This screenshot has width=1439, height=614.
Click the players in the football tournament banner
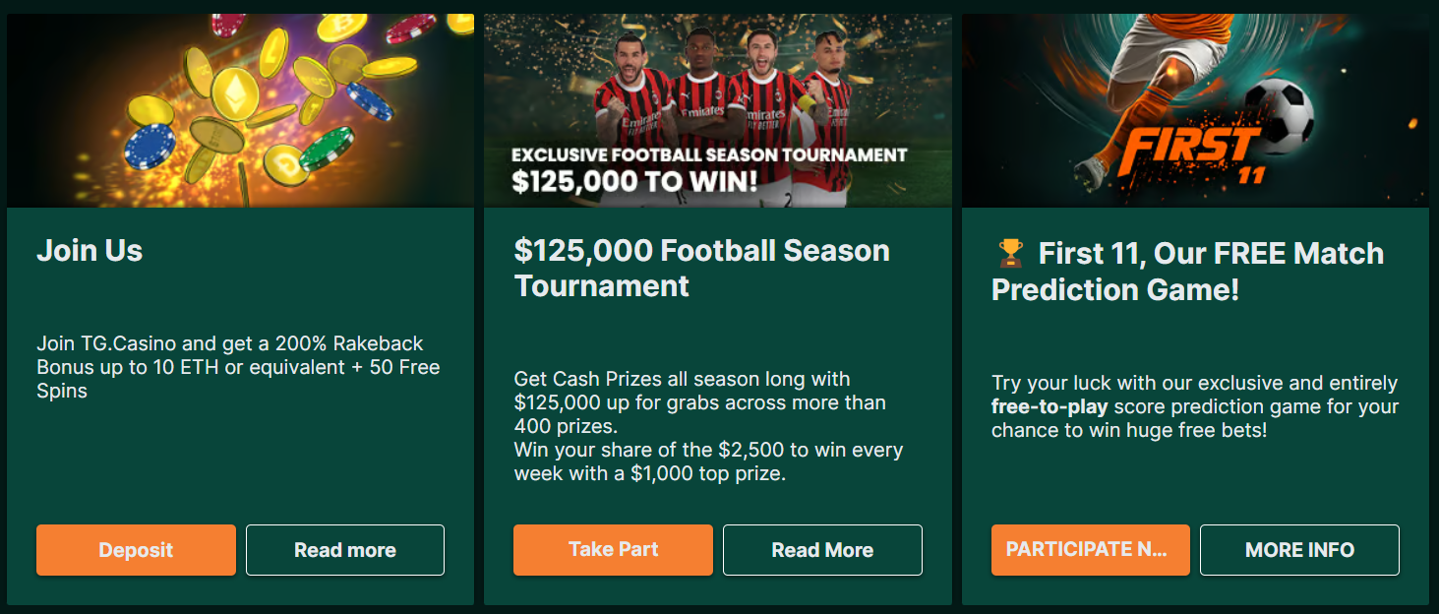tap(723, 93)
